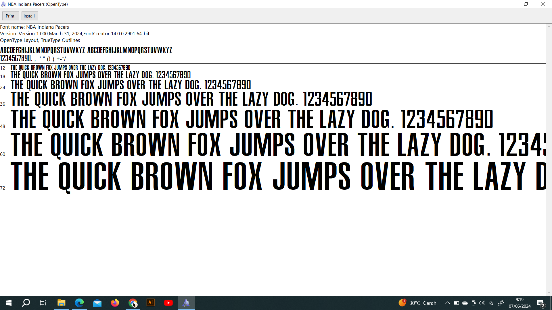Open the notification action center
Viewport: 552px width, 310px height.
[x=540, y=303]
